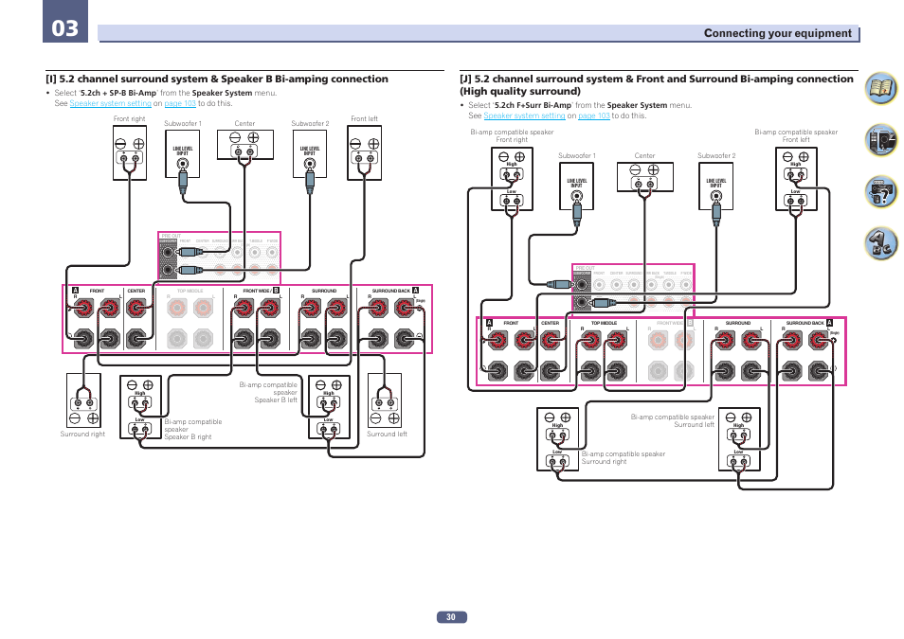Follow 'Speaker system setting' link in section I
Screen dimensions: 904x639
coord(110,103)
